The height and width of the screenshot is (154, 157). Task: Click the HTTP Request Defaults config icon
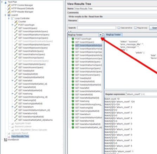pyautogui.click(x=9, y=8)
